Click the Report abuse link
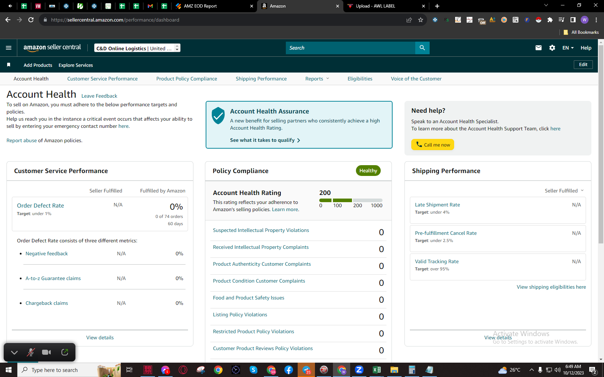Screen dimensions: 604x377 click(22, 140)
